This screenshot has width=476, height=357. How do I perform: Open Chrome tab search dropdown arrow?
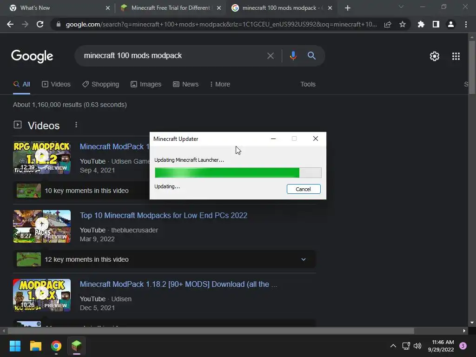(401, 7)
